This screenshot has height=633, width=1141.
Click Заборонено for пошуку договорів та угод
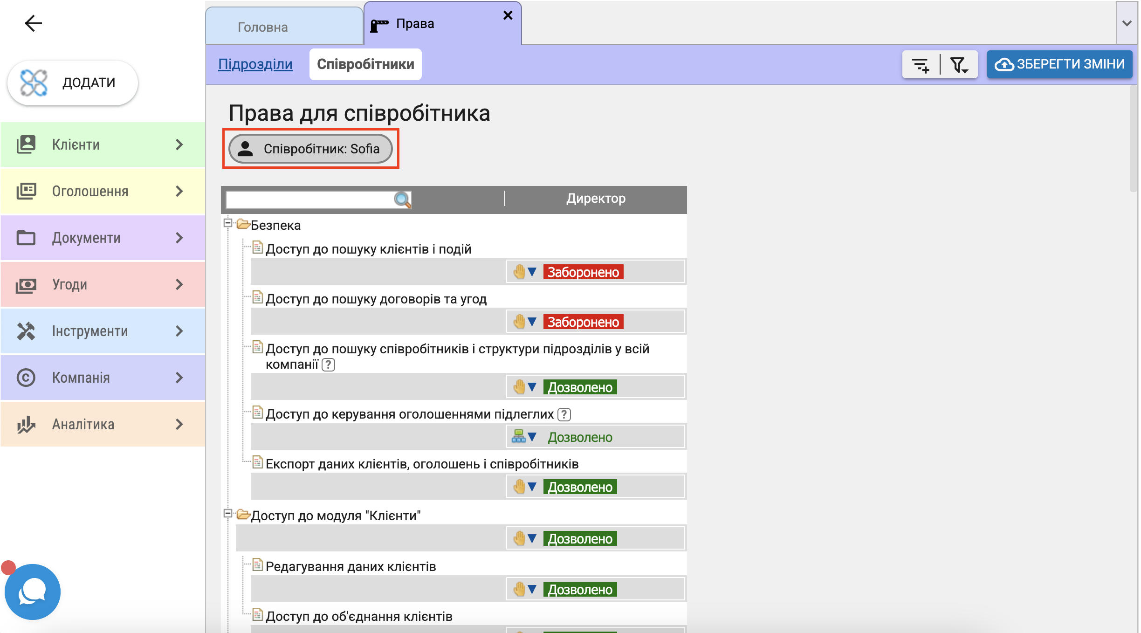point(583,322)
